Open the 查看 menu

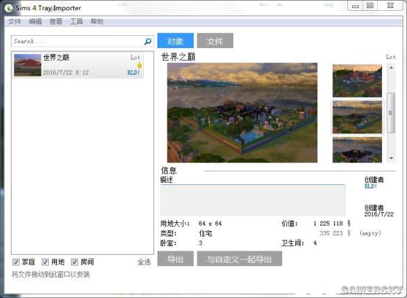[x=56, y=22]
